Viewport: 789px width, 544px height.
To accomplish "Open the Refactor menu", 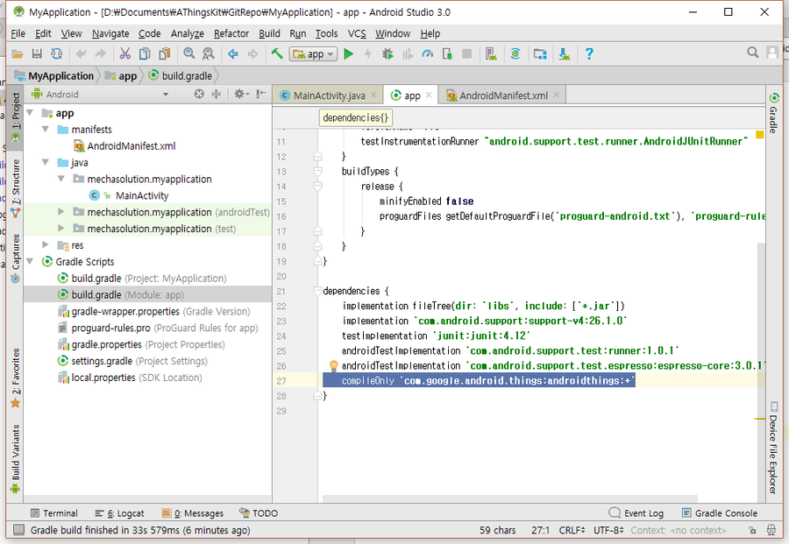I will pyautogui.click(x=231, y=33).
